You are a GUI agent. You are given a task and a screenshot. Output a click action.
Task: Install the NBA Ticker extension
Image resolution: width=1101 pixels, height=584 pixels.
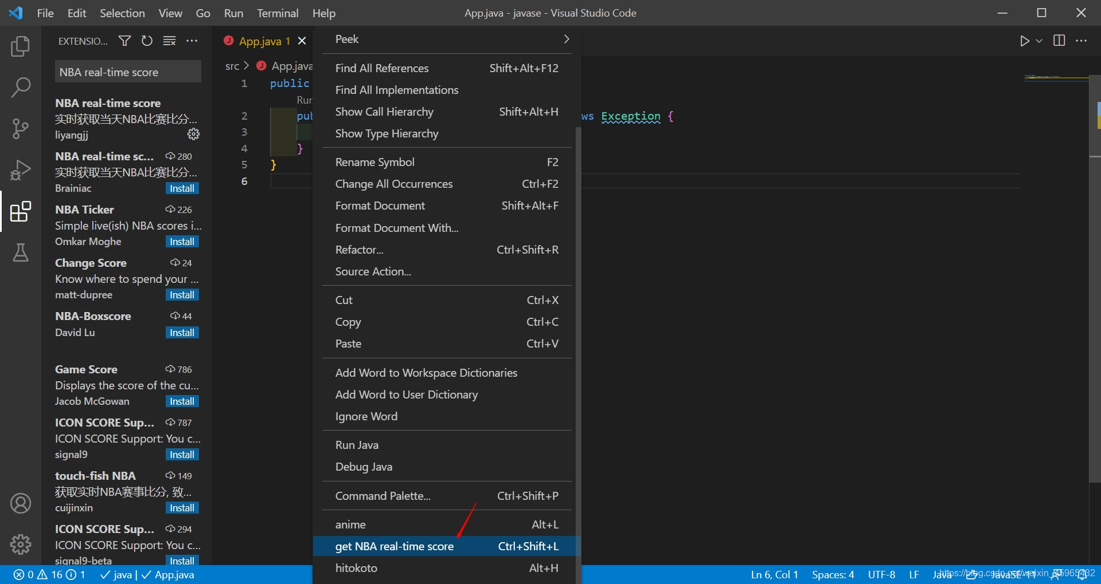[181, 241]
